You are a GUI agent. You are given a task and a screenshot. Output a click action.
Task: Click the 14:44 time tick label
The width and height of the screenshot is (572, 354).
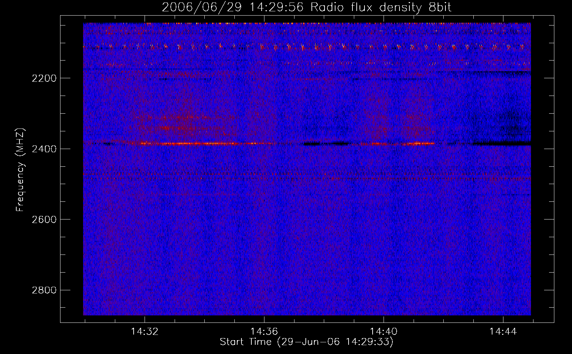click(x=503, y=332)
